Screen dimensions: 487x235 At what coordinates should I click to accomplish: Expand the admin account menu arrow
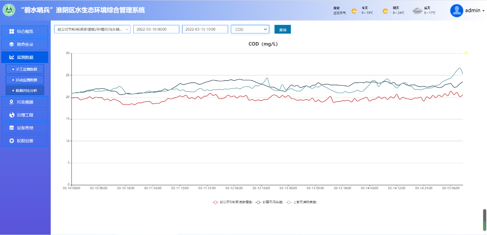point(483,11)
